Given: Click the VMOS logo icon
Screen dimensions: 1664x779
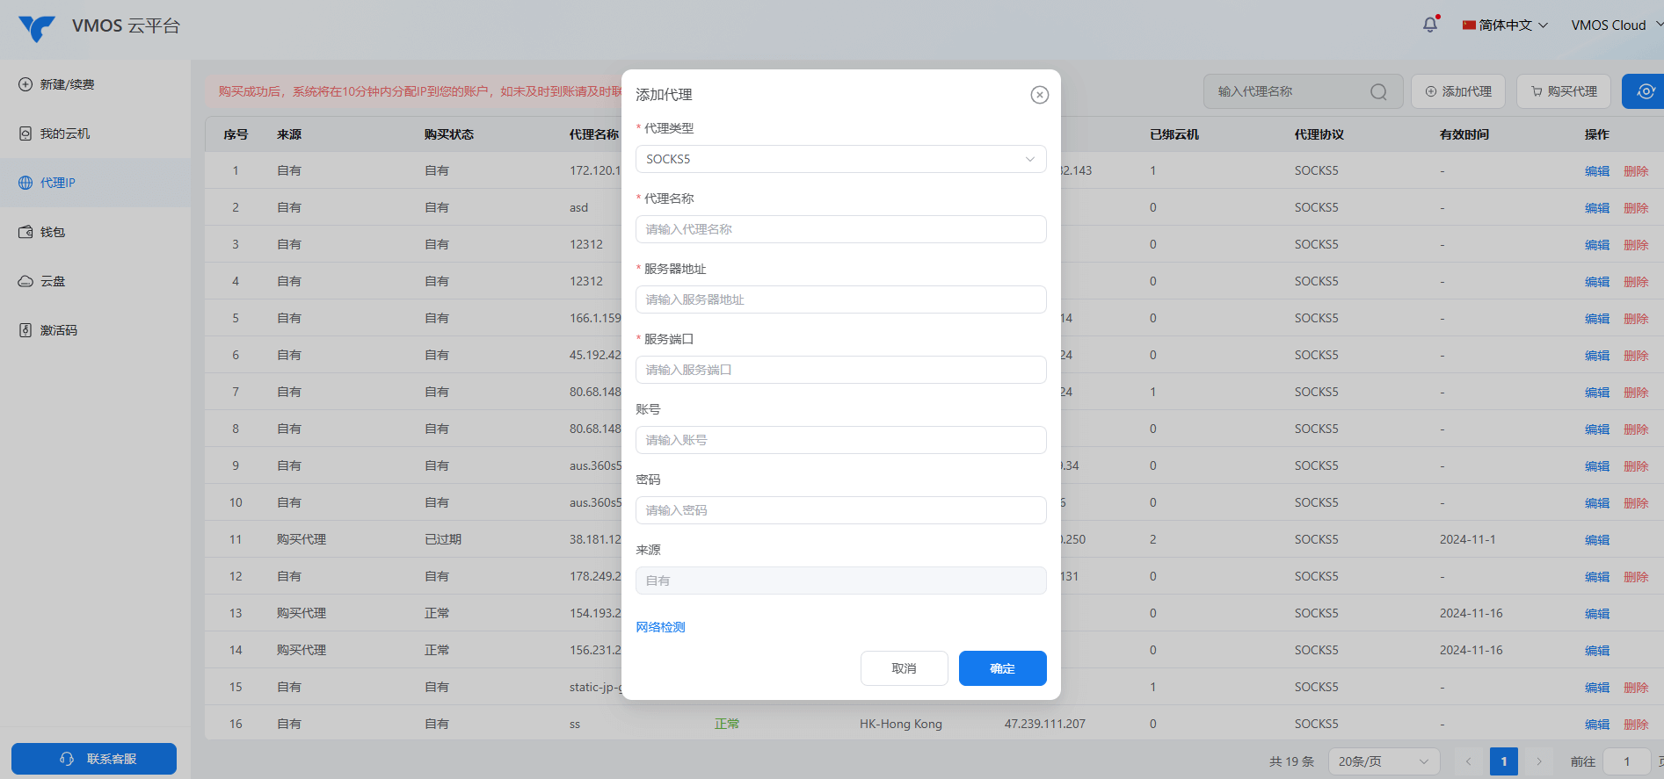Looking at the screenshot, I should click(x=37, y=27).
